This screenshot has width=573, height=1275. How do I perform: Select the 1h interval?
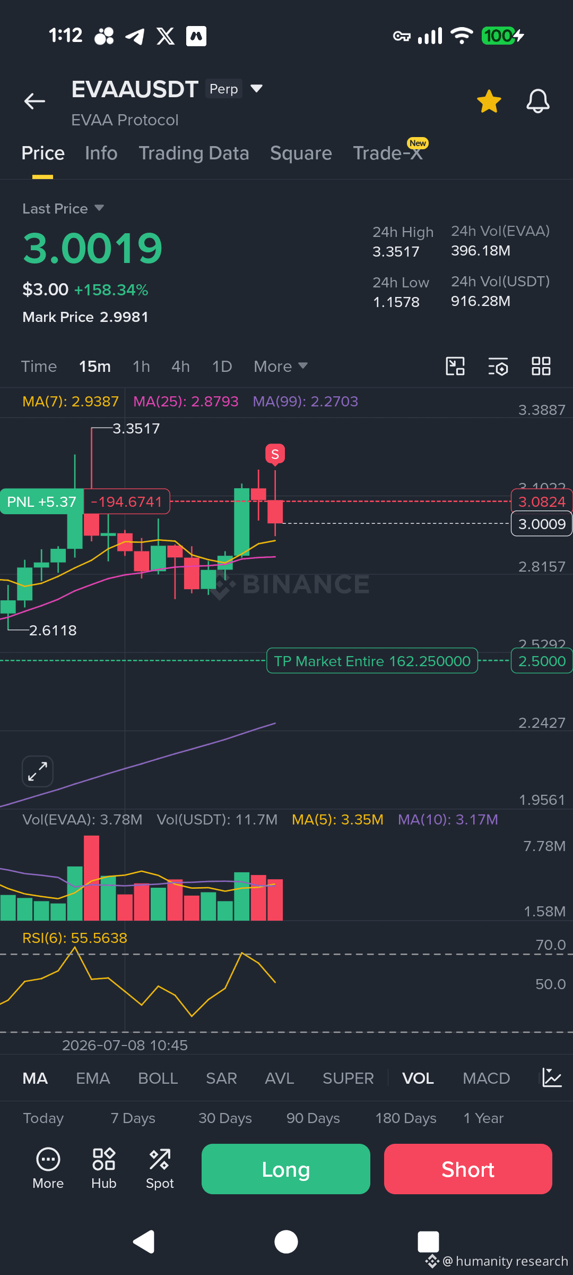click(x=141, y=367)
